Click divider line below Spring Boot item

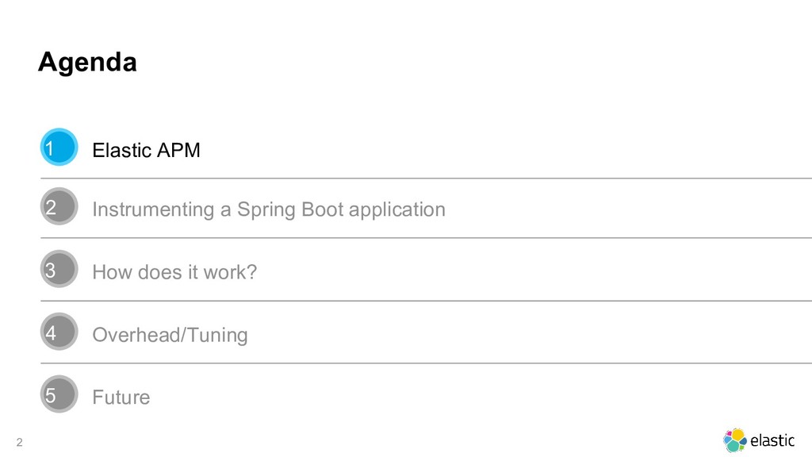[426, 238]
